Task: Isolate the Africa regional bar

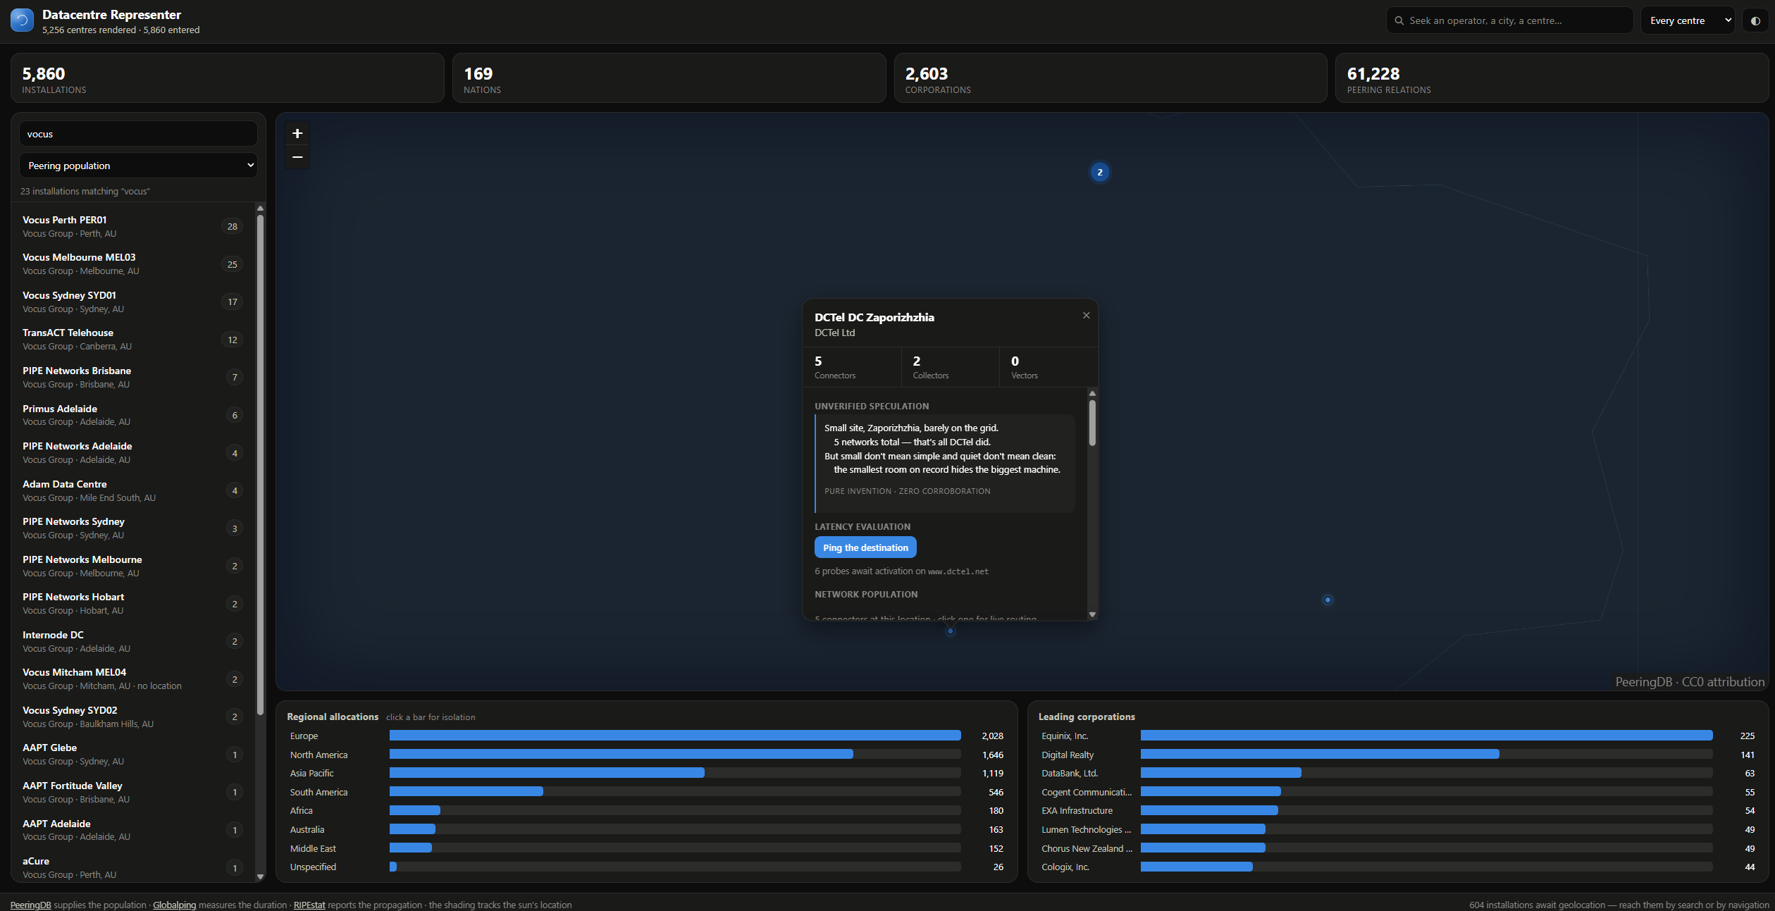Action: click(646, 811)
